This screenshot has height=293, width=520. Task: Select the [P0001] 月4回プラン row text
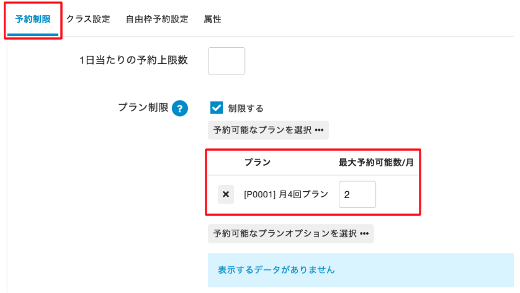pos(285,194)
